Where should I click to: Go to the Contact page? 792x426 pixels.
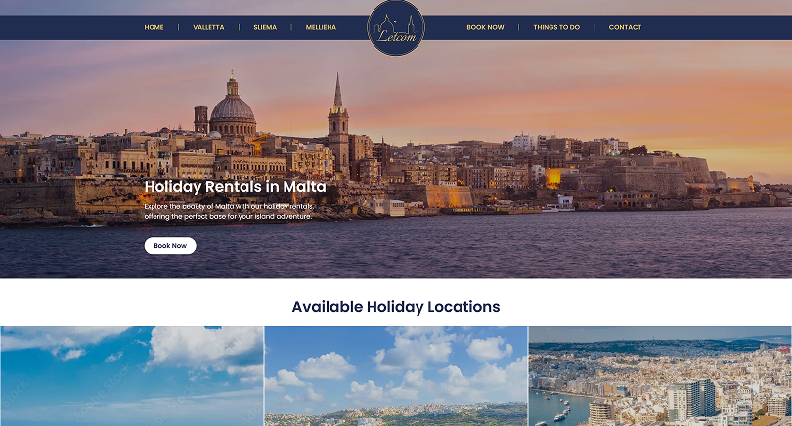(x=625, y=27)
